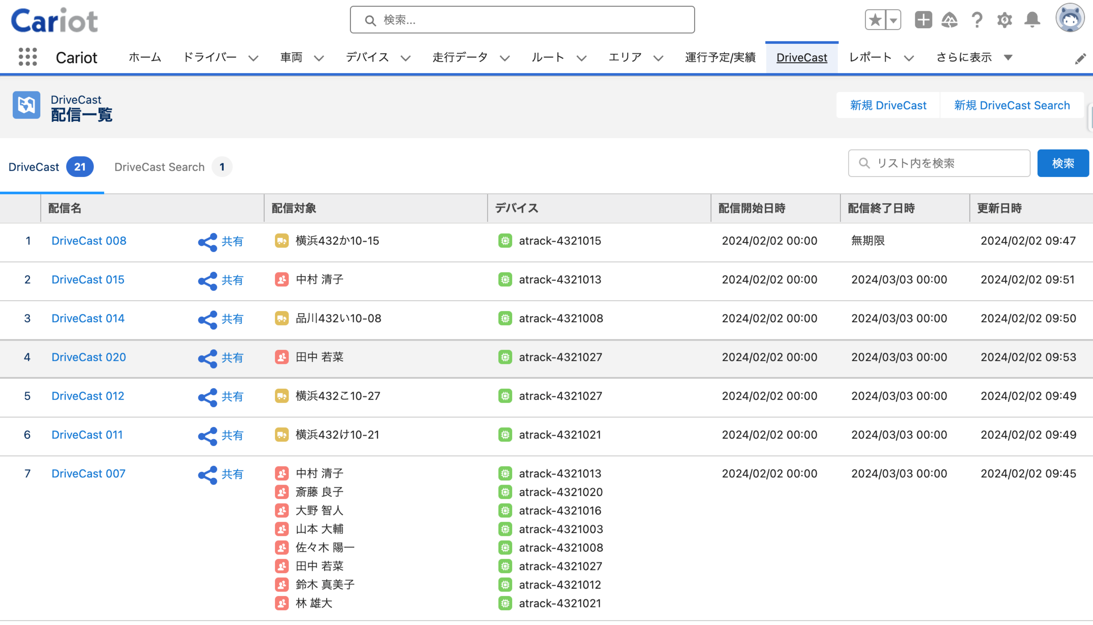Click share icon for DriveCast 008
This screenshot has height=625, width=1093.
pos(208,242)
